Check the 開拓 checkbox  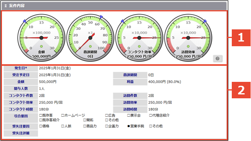point(85,120)
